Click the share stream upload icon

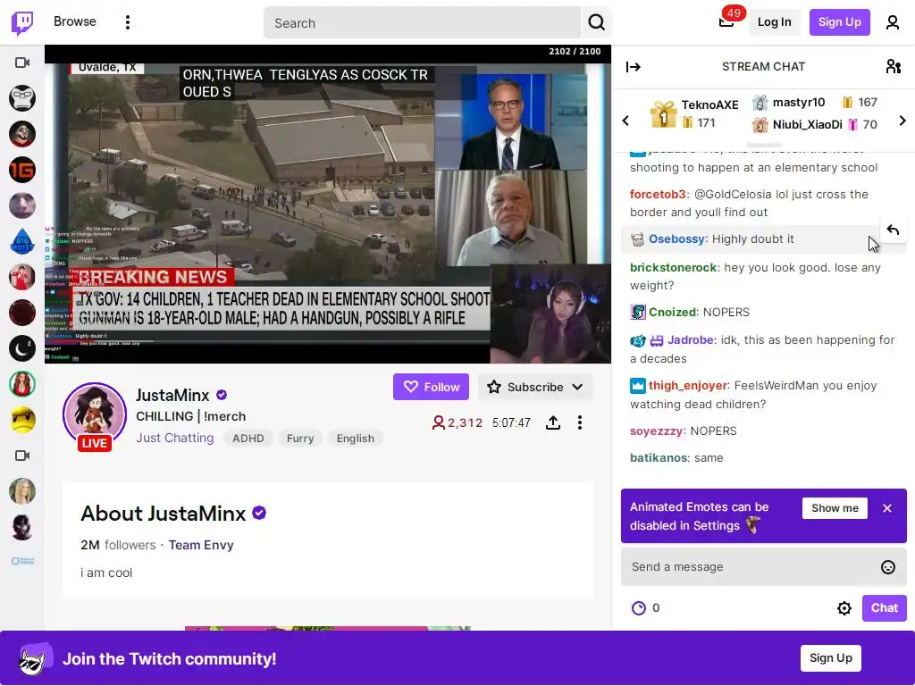(x=553, y=422)
